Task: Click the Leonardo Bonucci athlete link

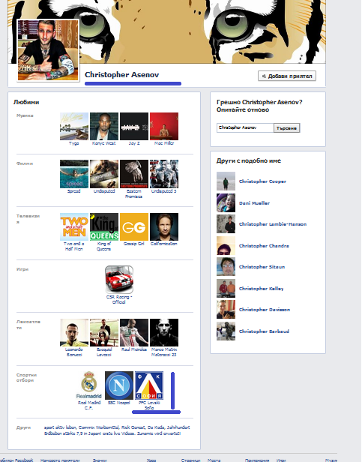Action: click(x=74, y=352)
